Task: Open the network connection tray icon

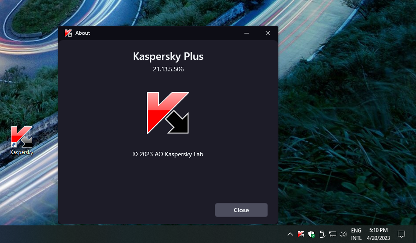Action: pos(333,234)
